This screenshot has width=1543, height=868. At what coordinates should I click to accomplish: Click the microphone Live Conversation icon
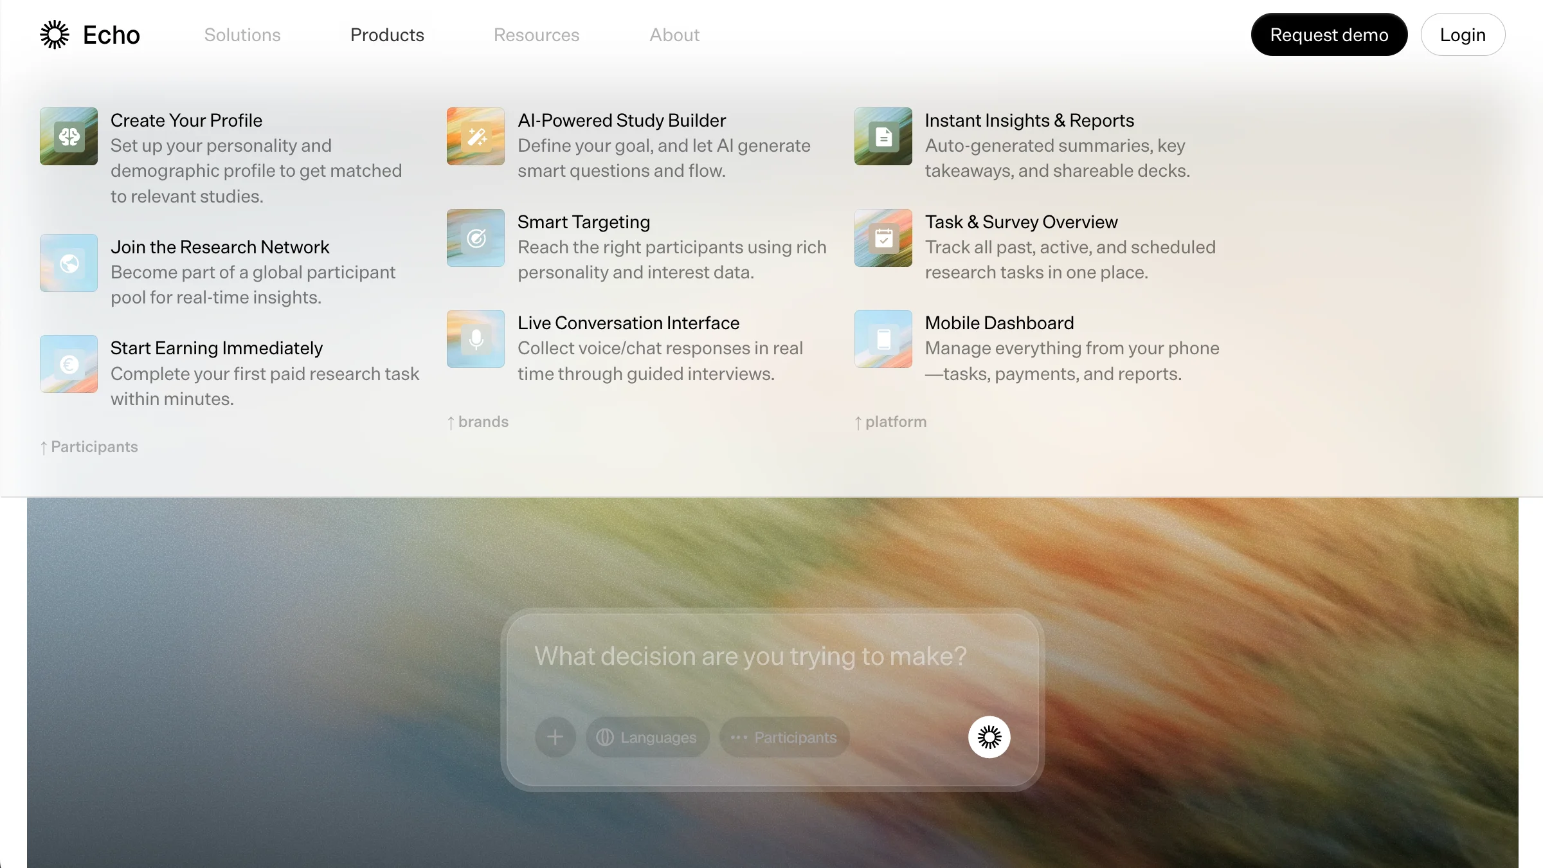(x=476, y=339)
